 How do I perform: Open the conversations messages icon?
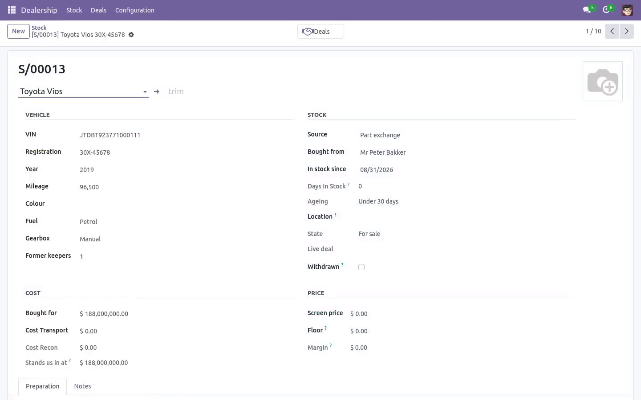[x=587, y=10]
